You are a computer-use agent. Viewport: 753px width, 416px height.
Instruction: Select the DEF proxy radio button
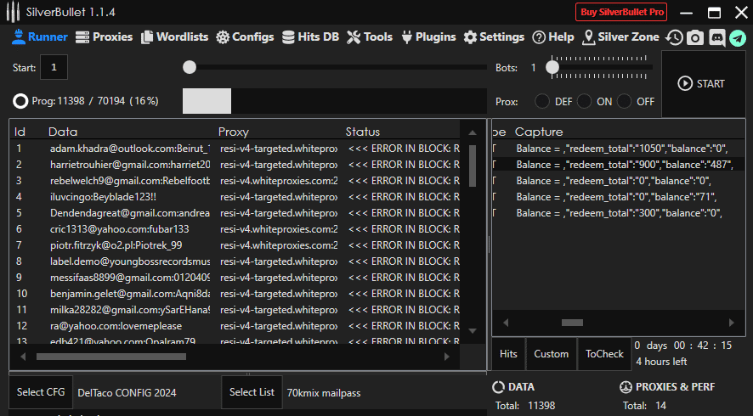(x=542, y=101)
